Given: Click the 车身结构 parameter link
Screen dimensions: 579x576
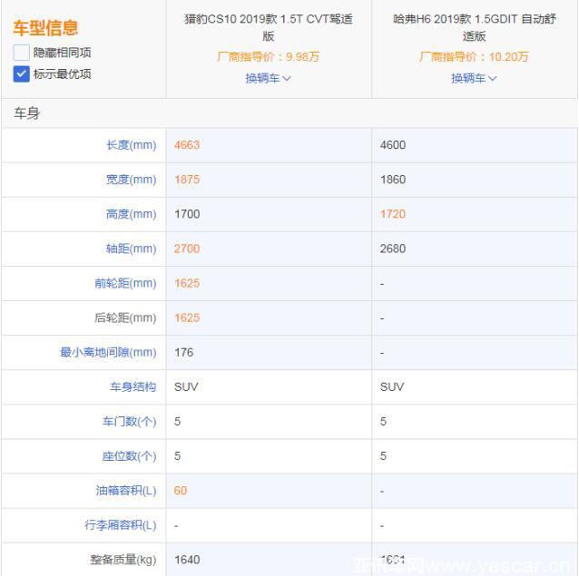Looking at the screenshot, I should pyautogui.click(x=132, y=386).
